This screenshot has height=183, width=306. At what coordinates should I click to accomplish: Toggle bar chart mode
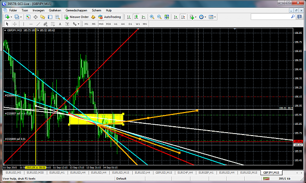[x=129, y=17]
